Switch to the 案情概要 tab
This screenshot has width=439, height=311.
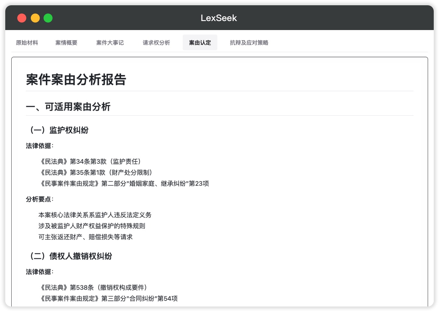66,43
